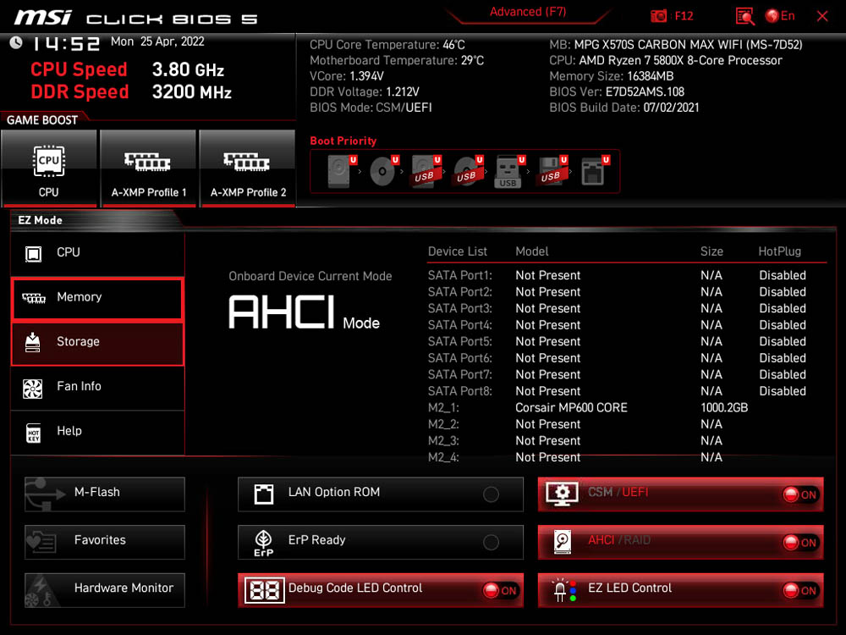
Task: Select the USB key boot device icon
Action: tap(509, 171)
